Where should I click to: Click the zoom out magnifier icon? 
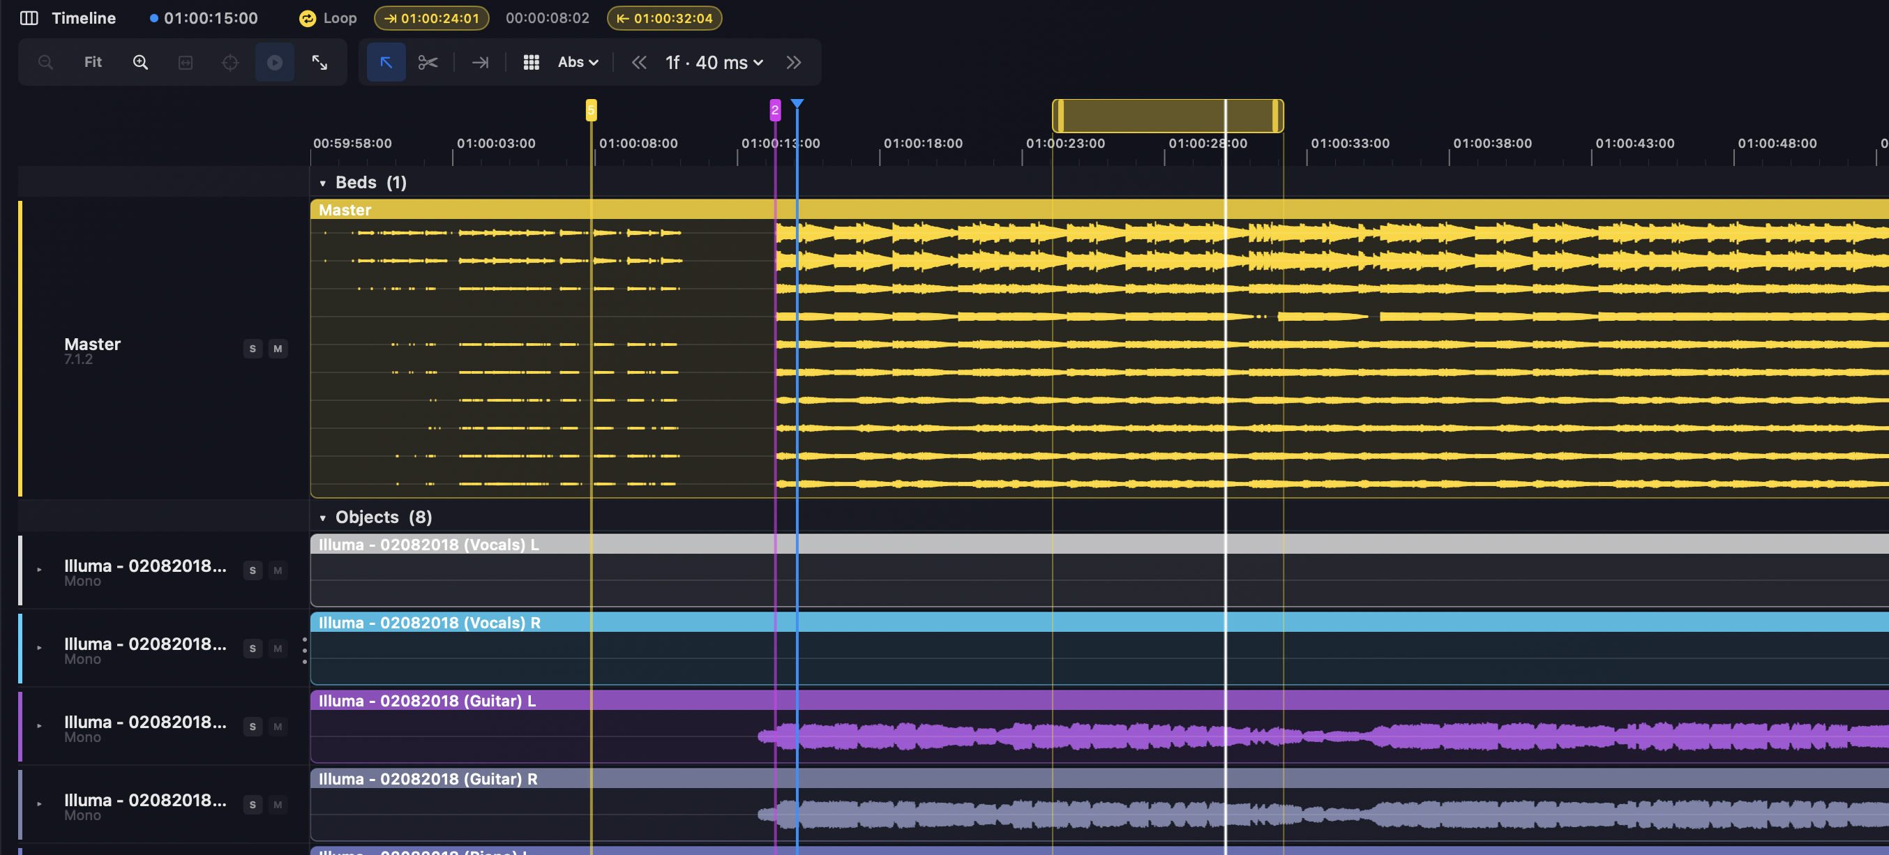[x=45, y=62]
